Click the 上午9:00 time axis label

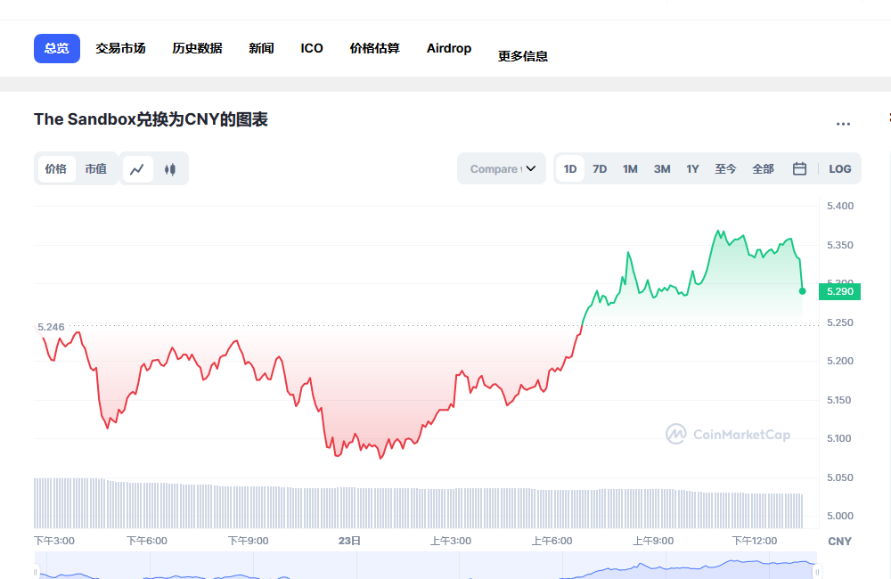(x=653, y=541)
